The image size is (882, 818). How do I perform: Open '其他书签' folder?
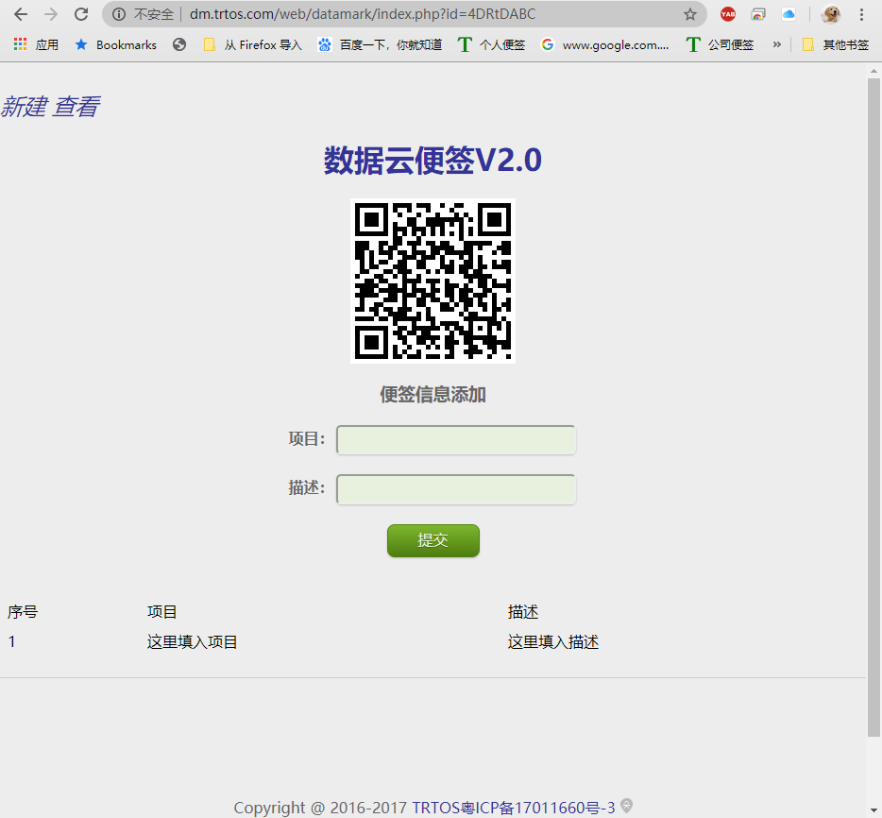pyautogui.click(x=836, y=44)
